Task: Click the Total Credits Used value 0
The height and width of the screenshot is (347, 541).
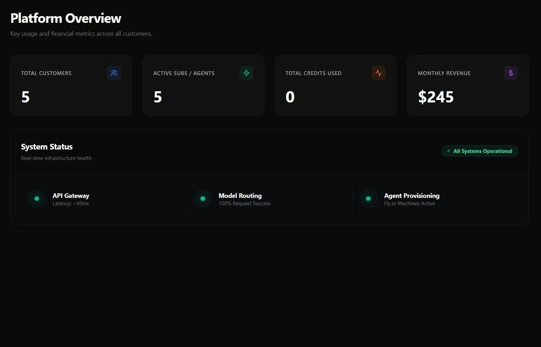Action: tap(290, 97)
